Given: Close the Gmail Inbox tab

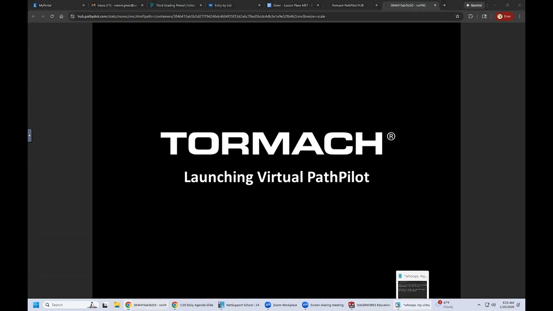Looking at the screenshot, I should [x=142, y=5].
